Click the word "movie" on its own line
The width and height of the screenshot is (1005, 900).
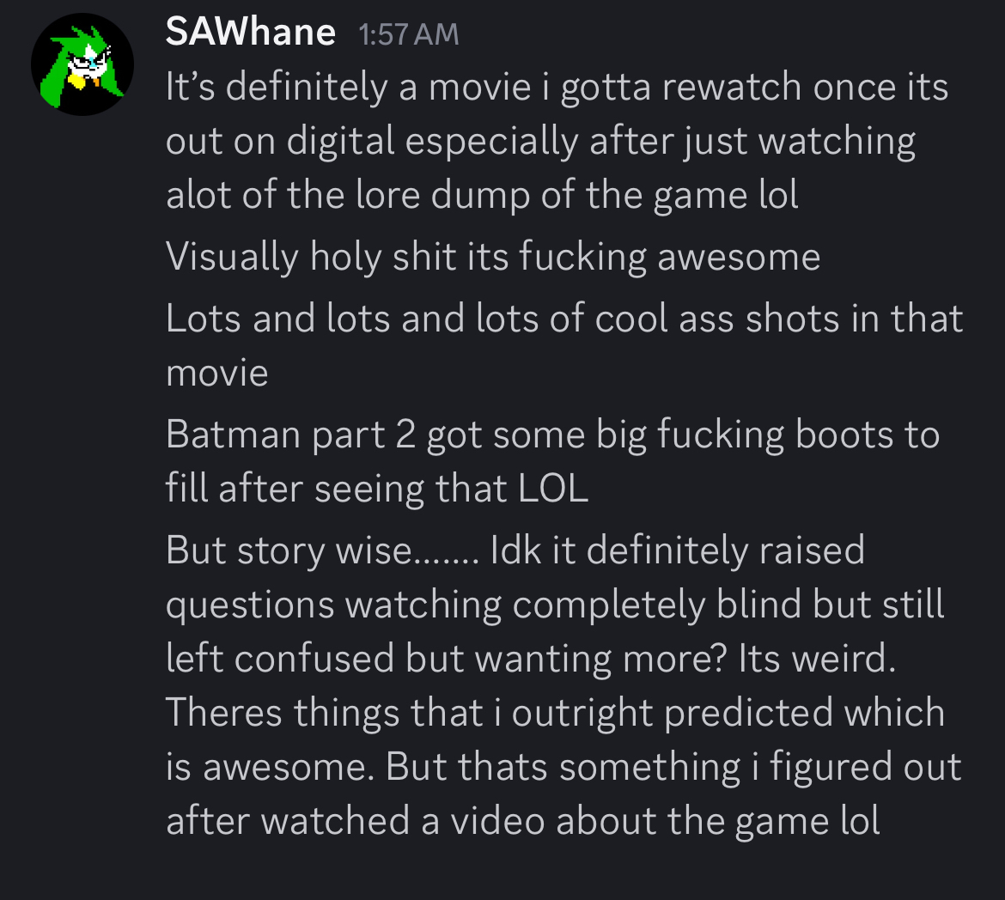click(x=216, y=373)
